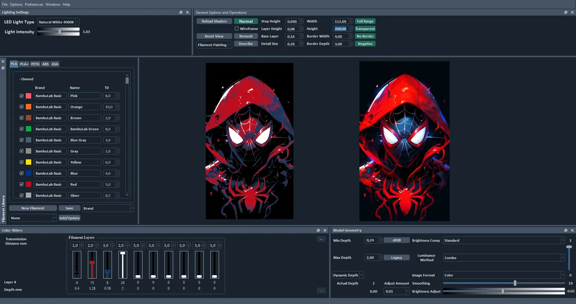Click the plus button in Color Sliders
Image resolution: width=576 pixels, height=304 pixels.
(321, 239)
